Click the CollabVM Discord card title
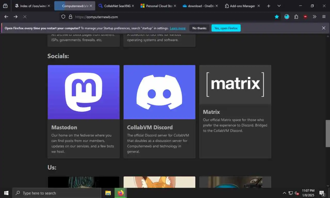The image size is (330, 198). click(150, 127)
